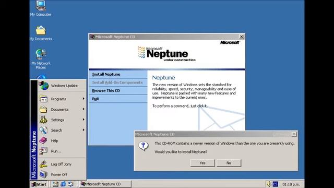The height and width of the screenshot is (188, 334).
Task: Expand the Documents submenu arrow
Action: [83, 109]
